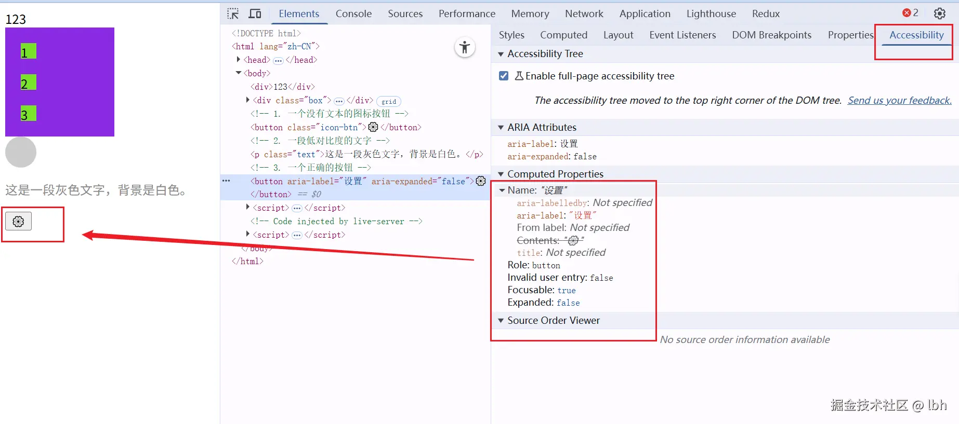Collapse the Computed Properties section
This screenshot has width=959, height=424.
(501, 174)
